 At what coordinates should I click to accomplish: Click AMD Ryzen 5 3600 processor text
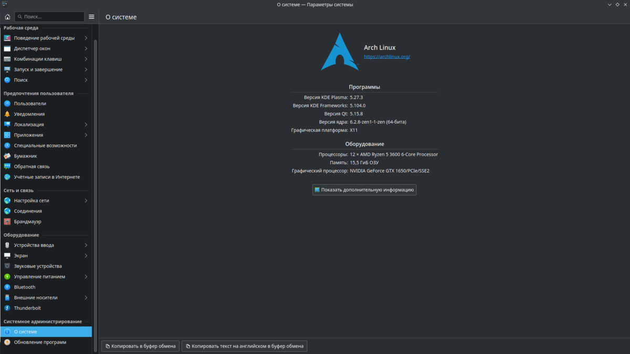point(394,154)
